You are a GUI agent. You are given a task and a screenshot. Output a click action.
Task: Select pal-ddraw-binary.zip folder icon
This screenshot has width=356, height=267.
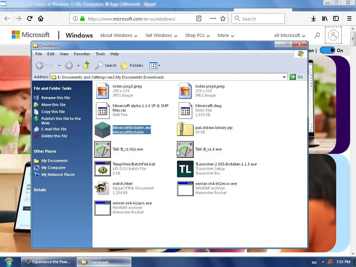(185, 129)
